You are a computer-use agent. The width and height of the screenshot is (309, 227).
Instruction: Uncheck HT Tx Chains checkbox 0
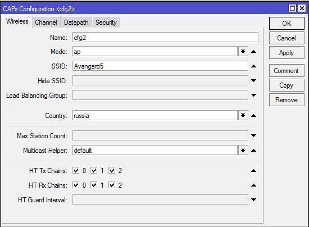tap(76, 170)
